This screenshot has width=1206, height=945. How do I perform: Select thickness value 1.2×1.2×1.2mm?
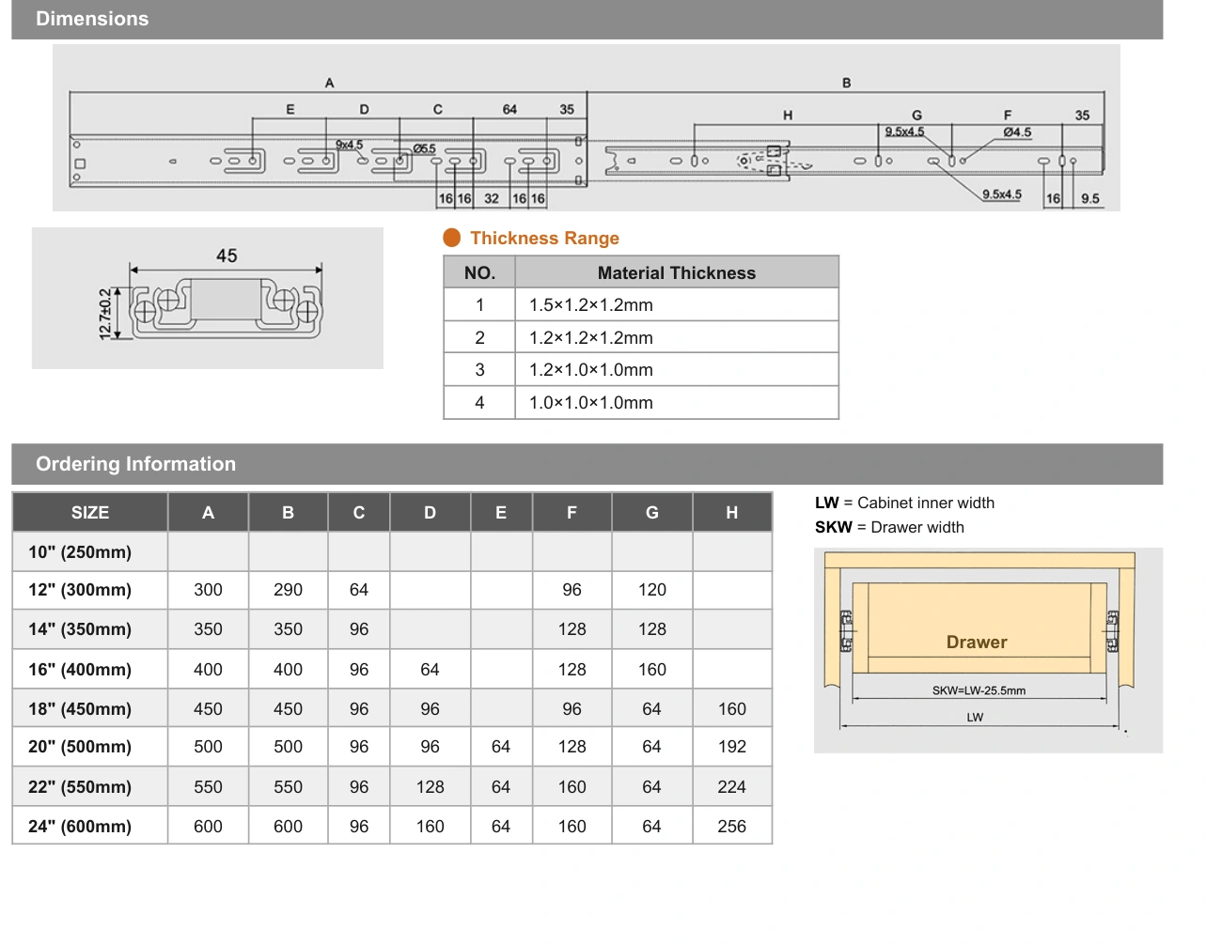click(591, 338)
